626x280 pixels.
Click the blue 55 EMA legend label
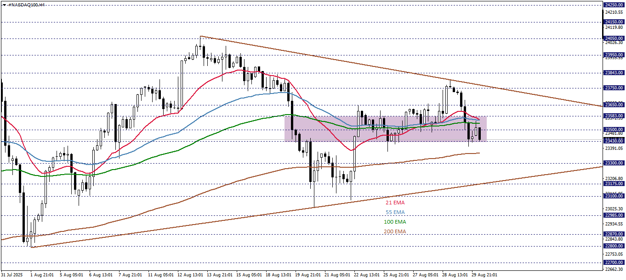395,212
